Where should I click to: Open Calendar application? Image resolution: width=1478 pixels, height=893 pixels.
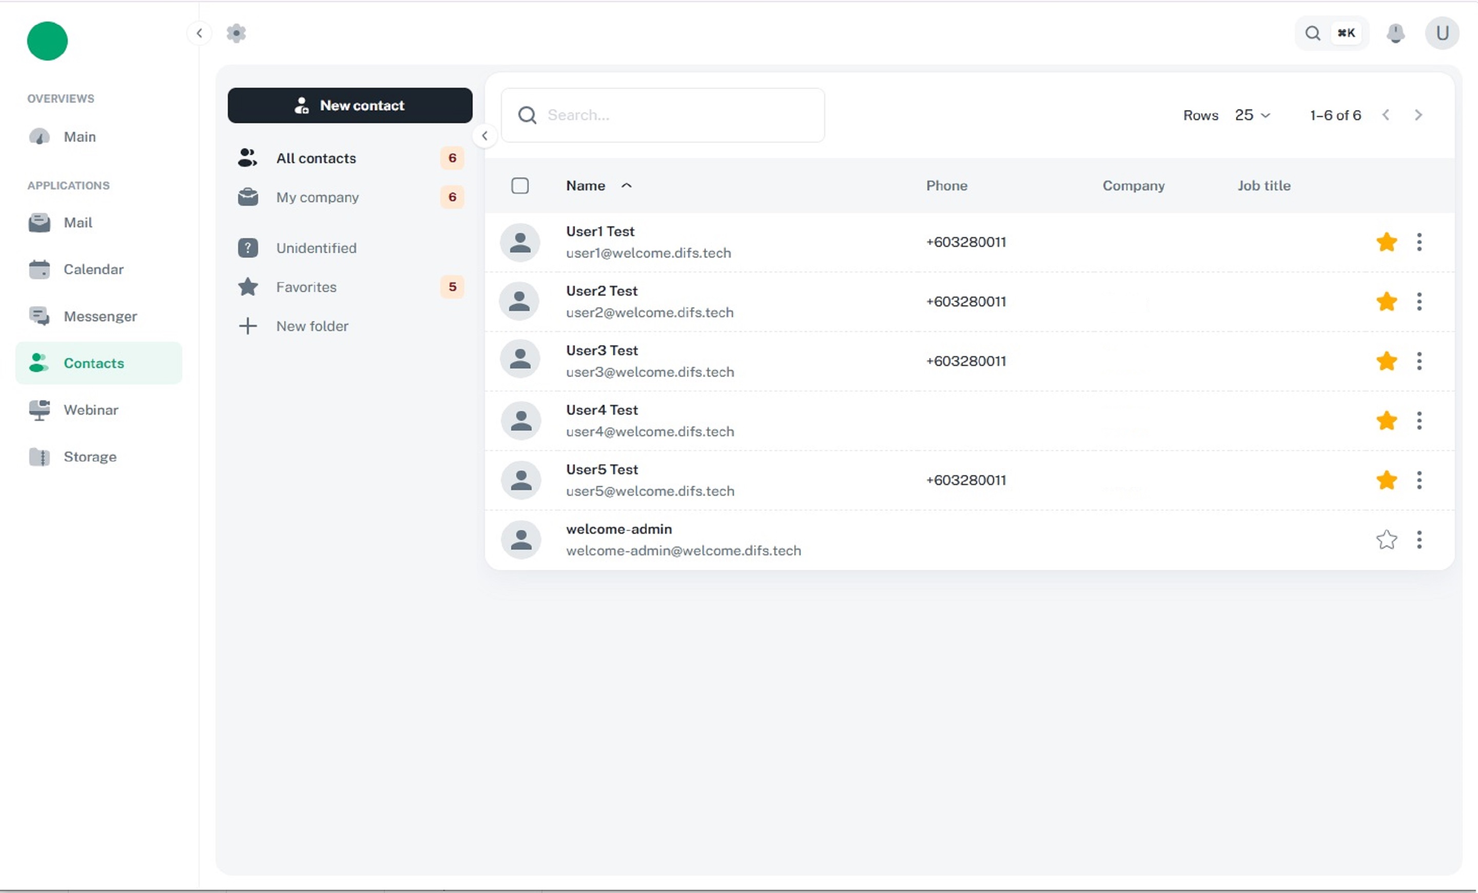[x=99, y=269]
